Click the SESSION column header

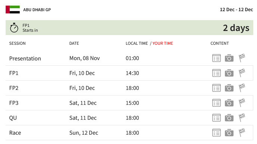(18, 43)
